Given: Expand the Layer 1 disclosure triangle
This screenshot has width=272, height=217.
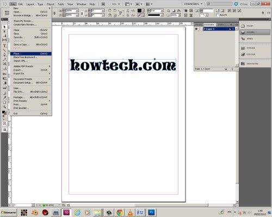Looking at the screenshot, I should click(205, 29).
